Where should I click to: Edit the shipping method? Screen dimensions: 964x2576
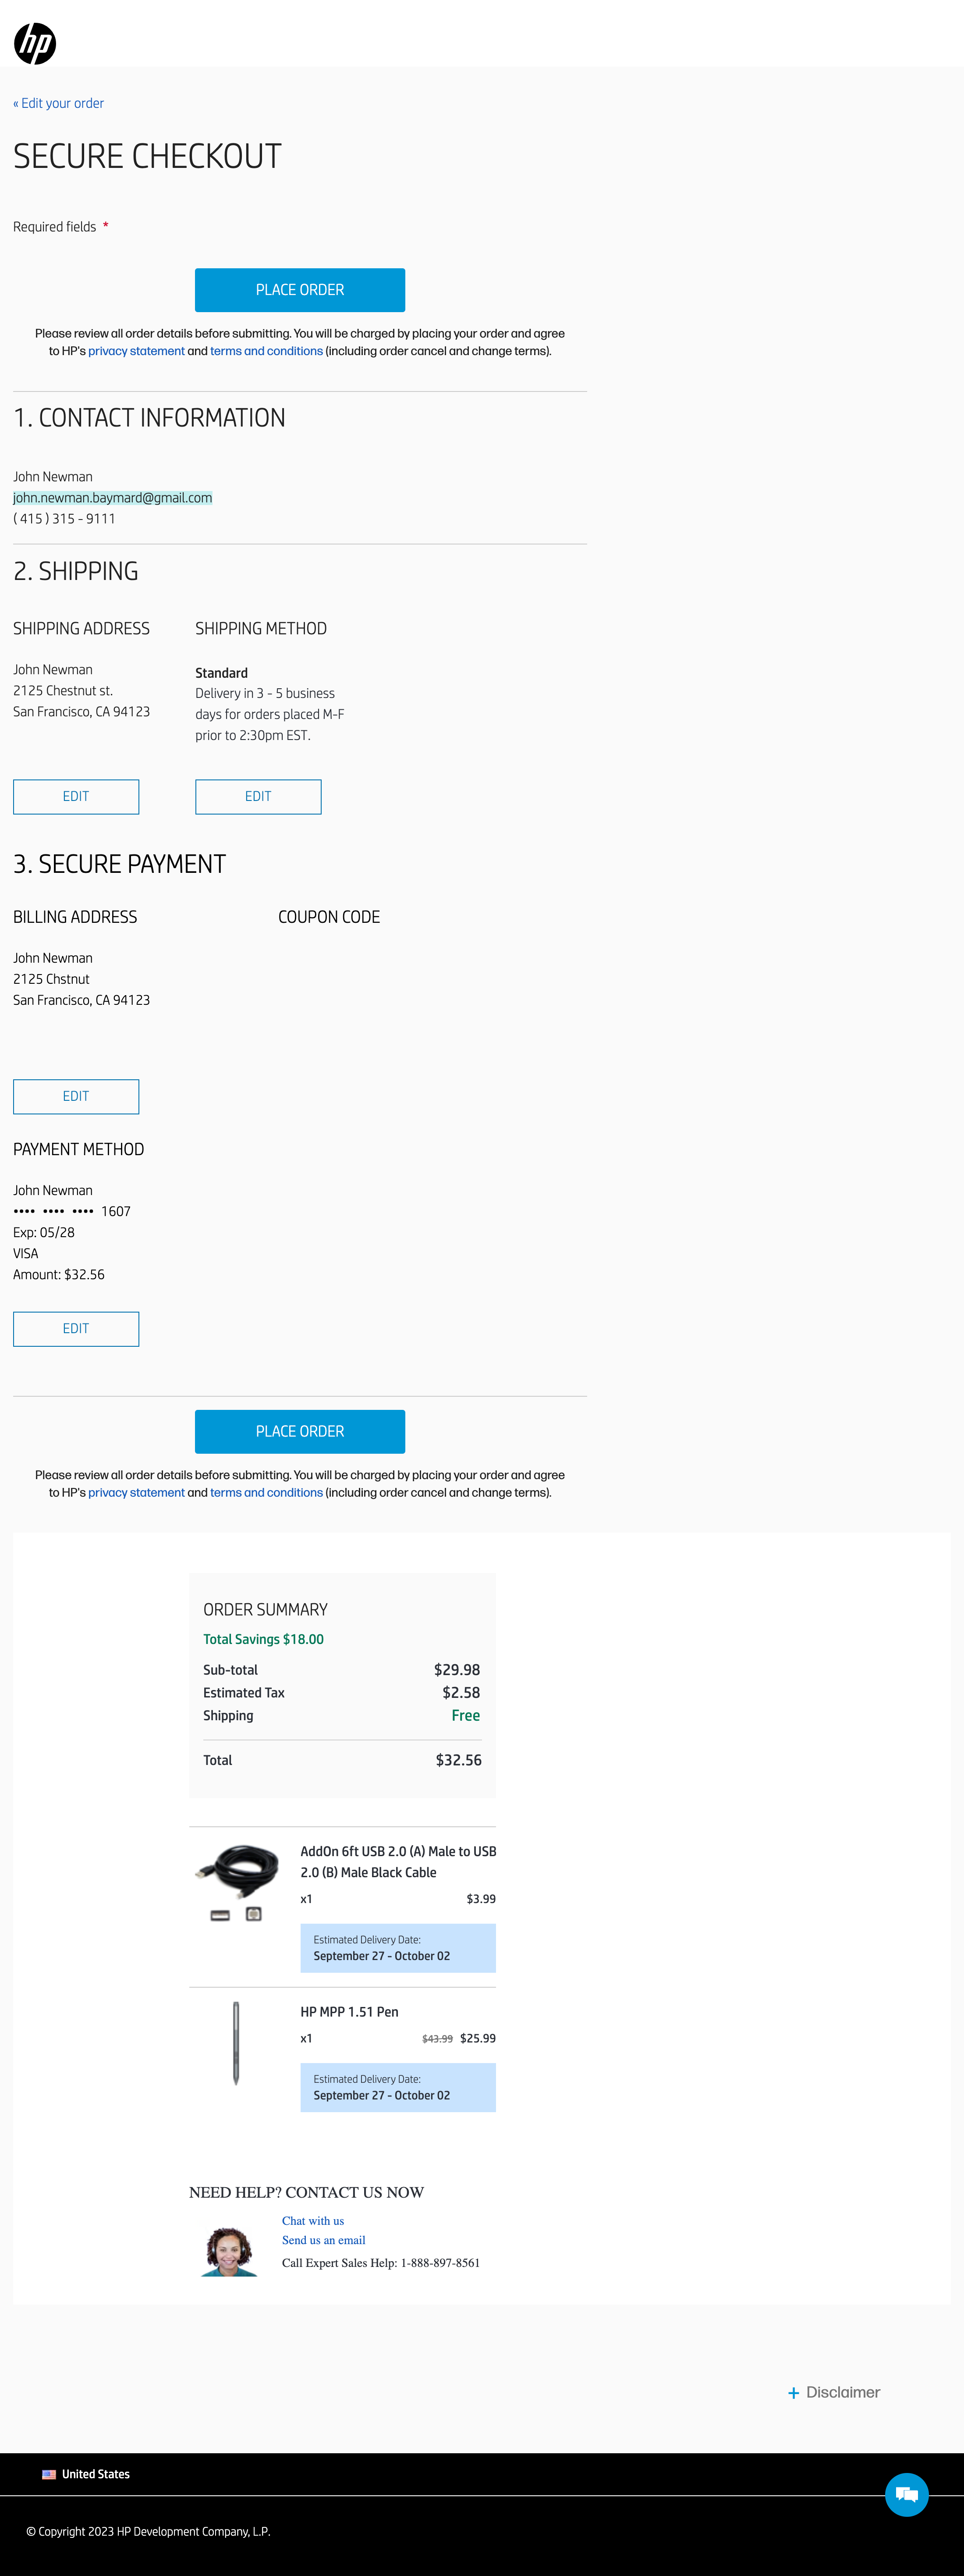pos(258,796)
